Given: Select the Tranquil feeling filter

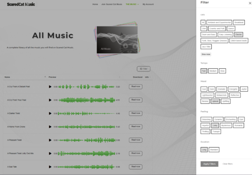Looking at the screenshot, I should tap(216, 131).
